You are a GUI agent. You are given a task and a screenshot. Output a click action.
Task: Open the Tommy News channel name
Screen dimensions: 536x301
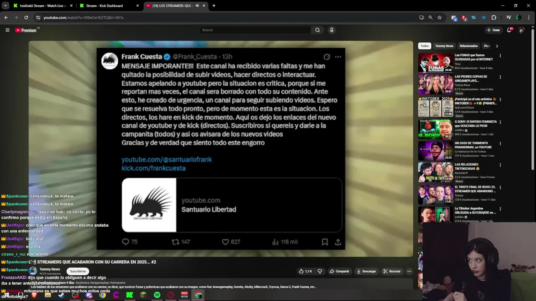pyautogui.click(x=49, y=269)
